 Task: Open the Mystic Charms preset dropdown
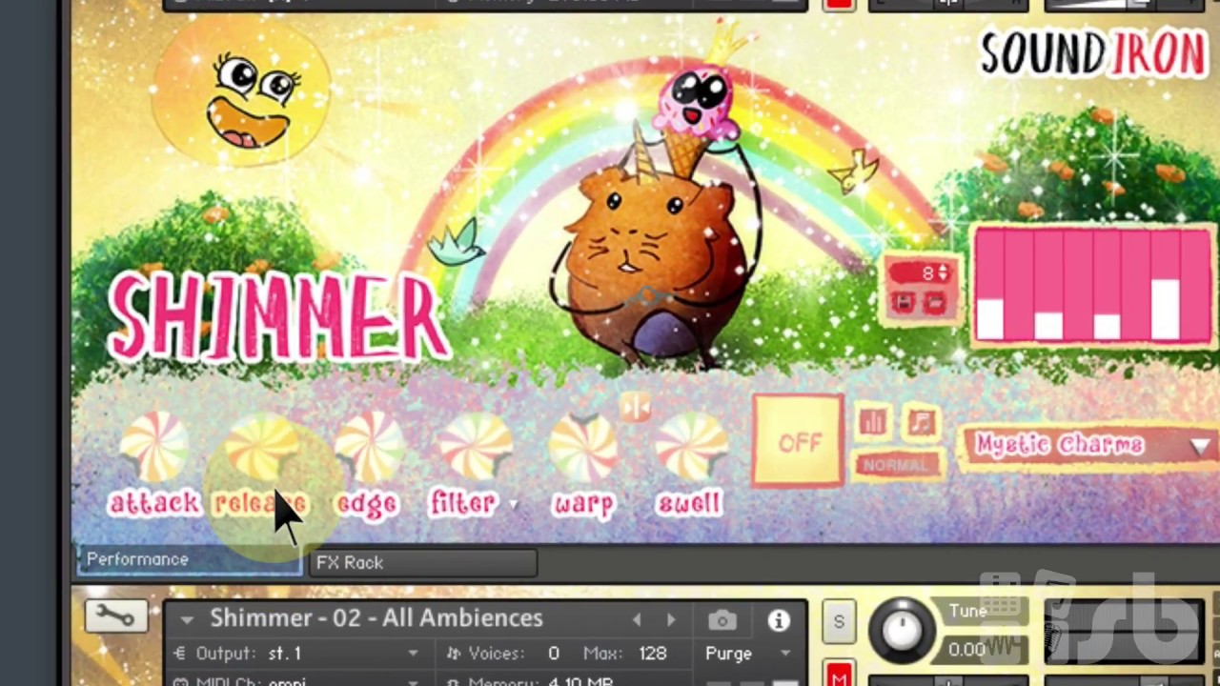coord(1088,445)
